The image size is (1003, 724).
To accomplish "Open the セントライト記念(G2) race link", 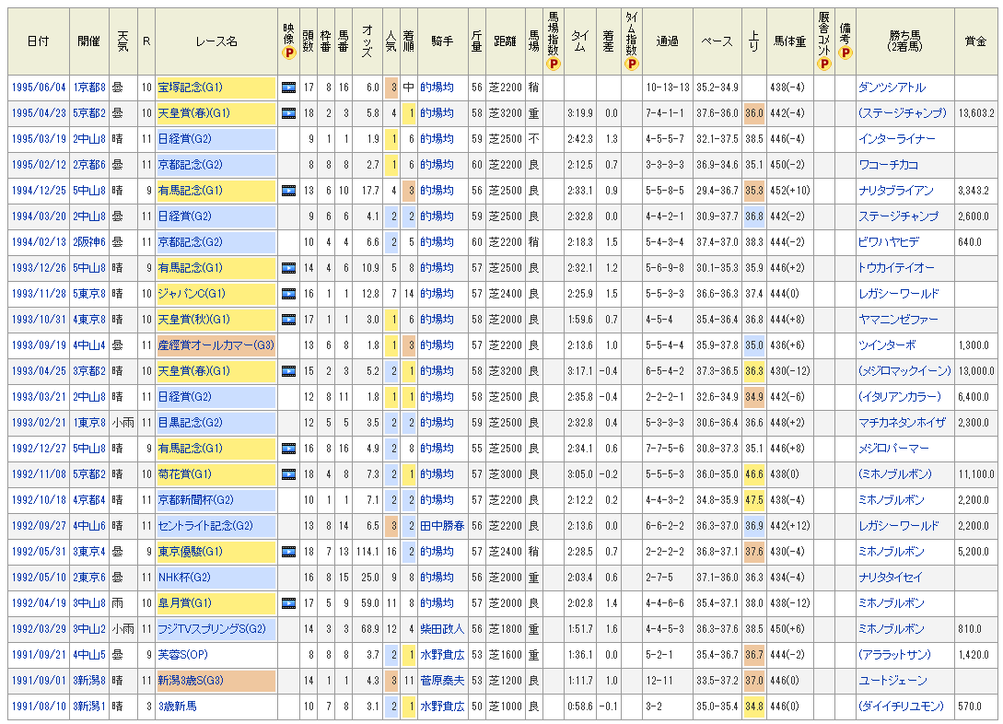I will coord(206,526).
